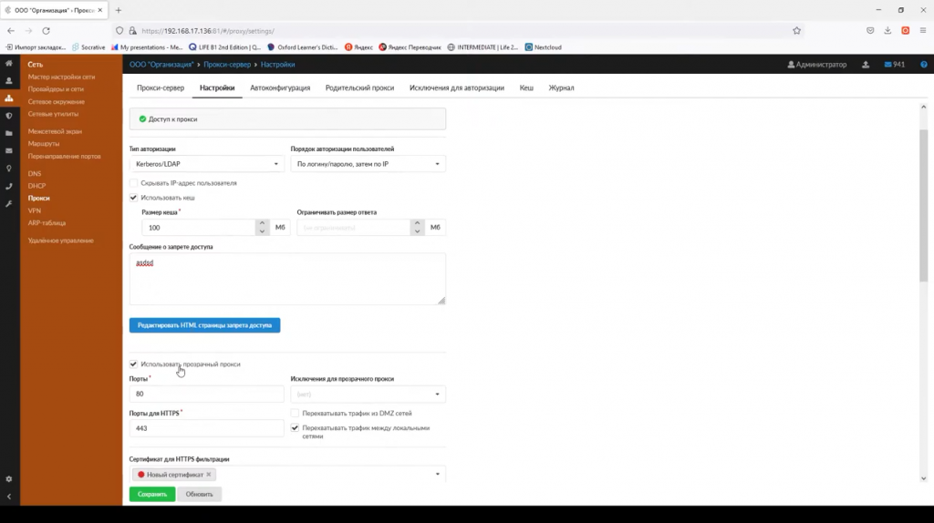Viewport: 934px width, 523px height.
Task: Open Исключения для авторизации tab
Action: click(457, 87)
